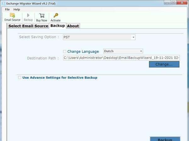Viewport: 189px width, 141px height.
Task: Open the File menu
Action: (7, 9)
